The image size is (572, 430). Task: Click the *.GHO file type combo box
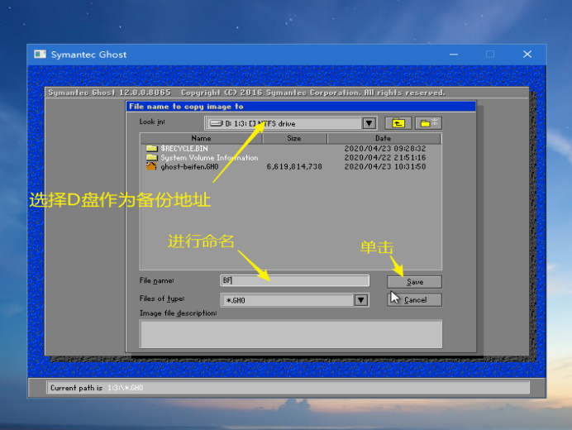coord(295,300)
